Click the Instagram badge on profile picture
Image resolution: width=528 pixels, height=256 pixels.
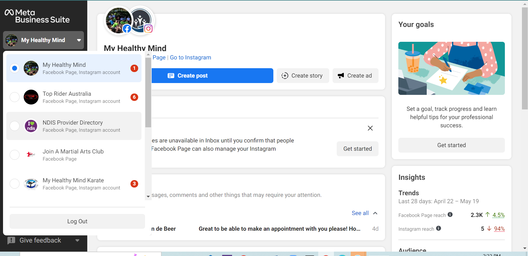coord(148,29)
